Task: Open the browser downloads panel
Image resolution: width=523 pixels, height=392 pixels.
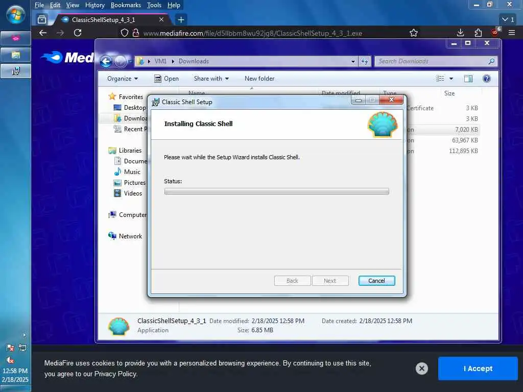Action: click(x=460, y=33)
